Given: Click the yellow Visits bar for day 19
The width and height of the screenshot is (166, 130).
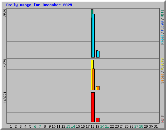Looking at the screenshot, I should coord(96,88).
